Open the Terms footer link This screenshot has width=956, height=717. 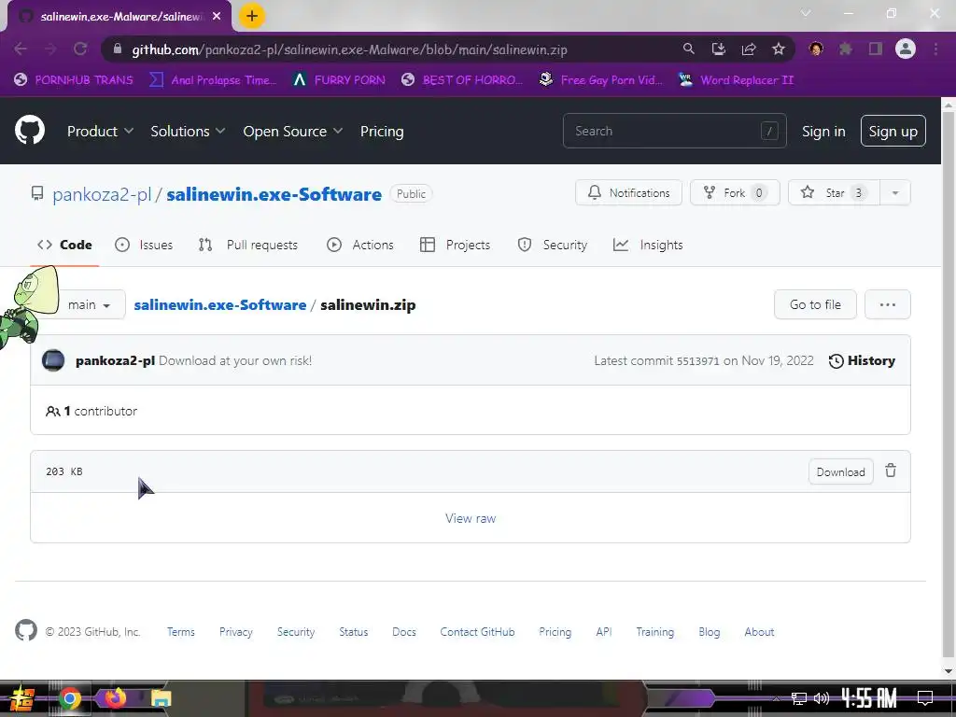181,632
